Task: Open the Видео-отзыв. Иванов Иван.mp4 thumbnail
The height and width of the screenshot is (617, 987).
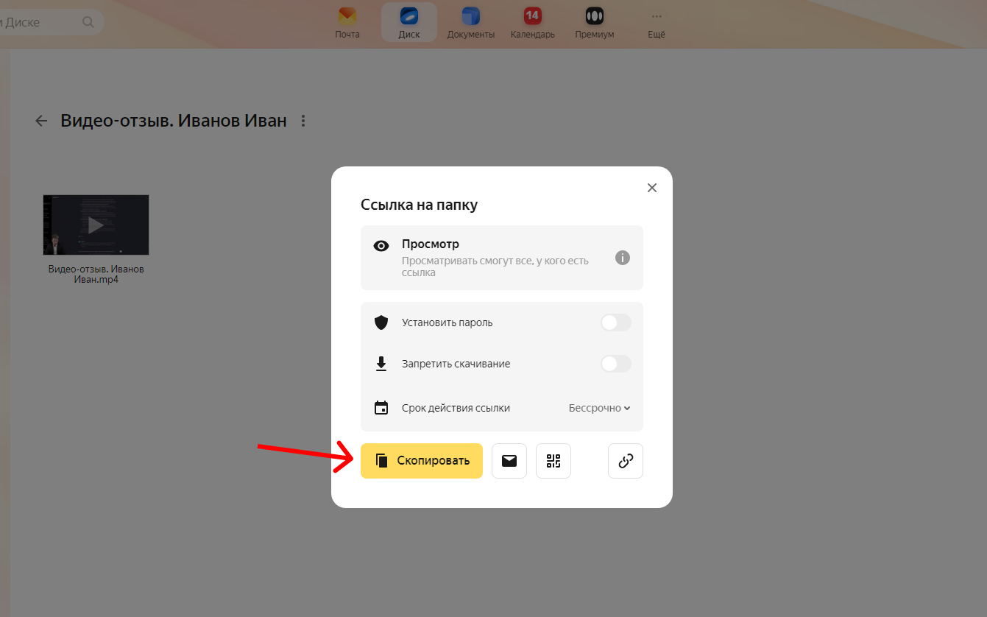Action: point(96,225)
